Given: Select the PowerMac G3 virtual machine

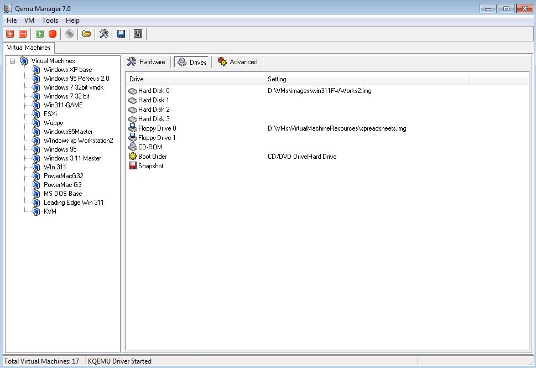Looking at the screenshot, I should pos(63,184).
